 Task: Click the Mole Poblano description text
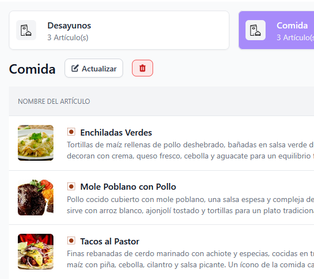coord(190,205)
